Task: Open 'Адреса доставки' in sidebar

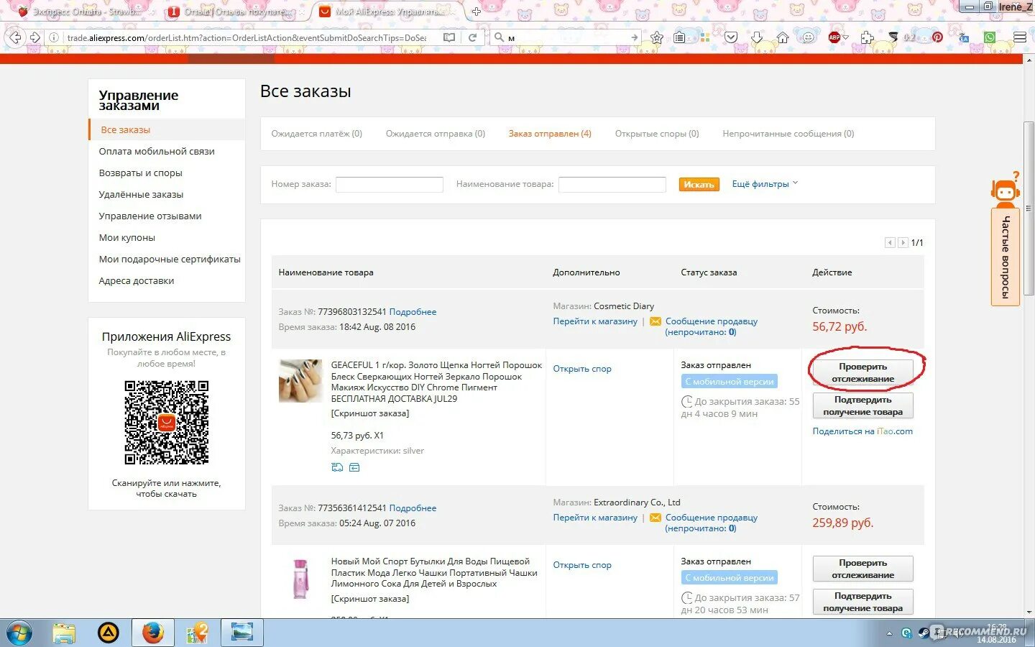Action: (137, 281)
